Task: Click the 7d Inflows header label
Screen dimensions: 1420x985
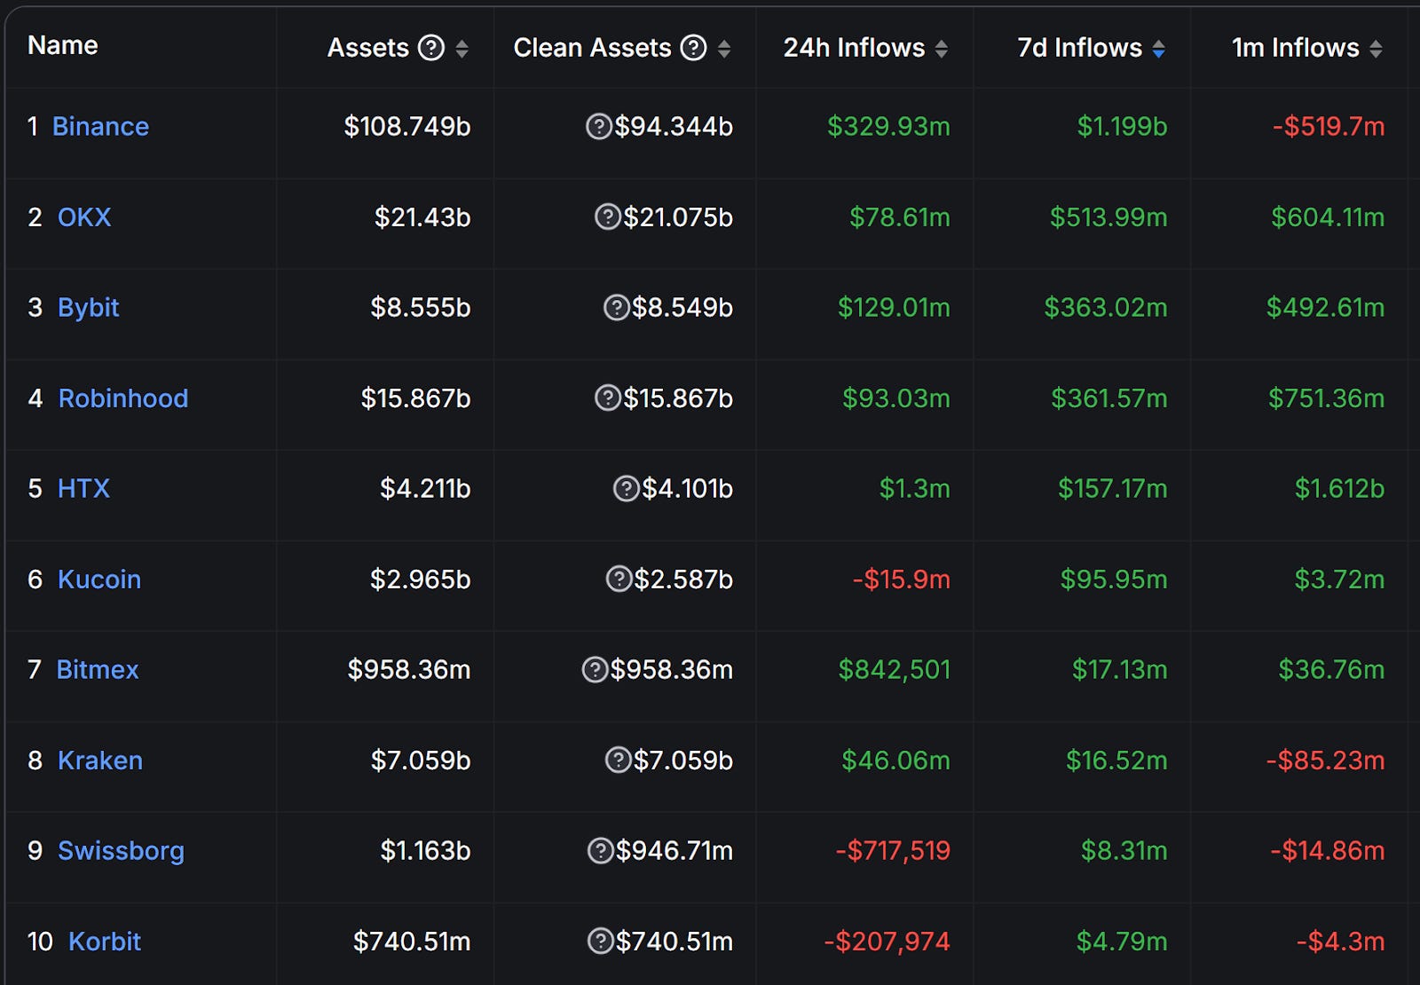Action: [1080, 47]
